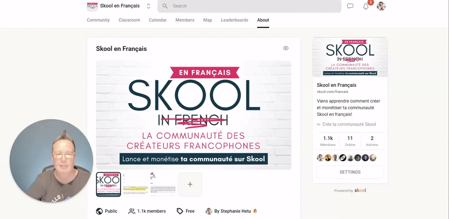
Task: Select the first banner thumbnail
Action: coord(109,184)
